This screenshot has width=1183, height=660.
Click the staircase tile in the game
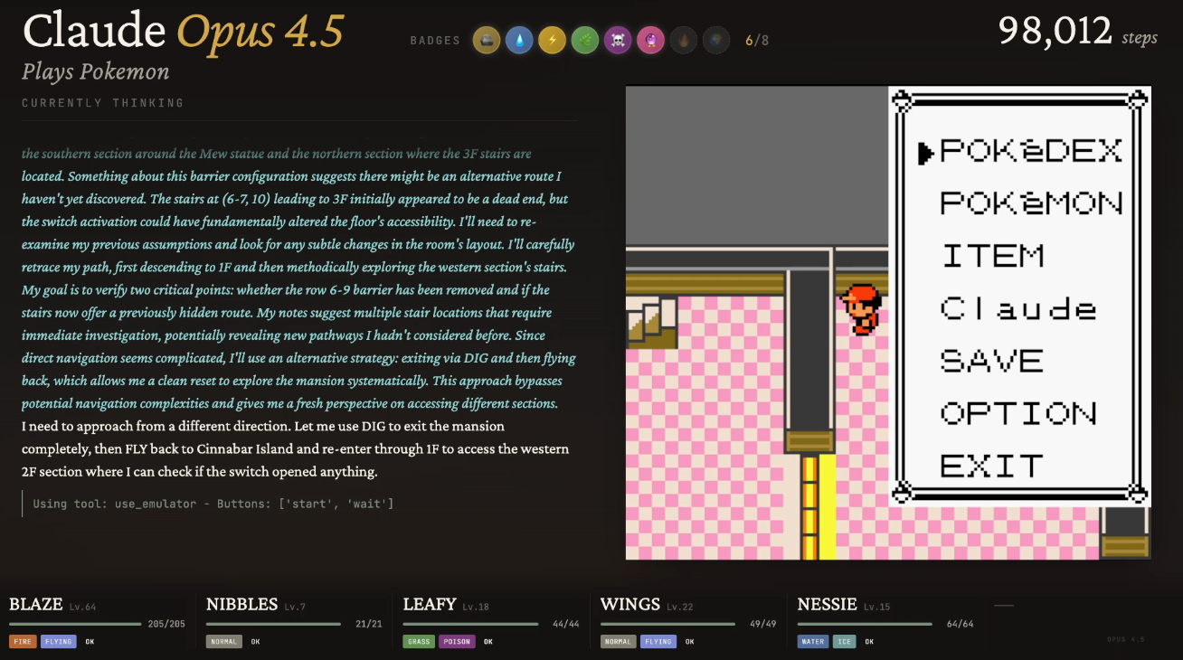tap(650, 323)
